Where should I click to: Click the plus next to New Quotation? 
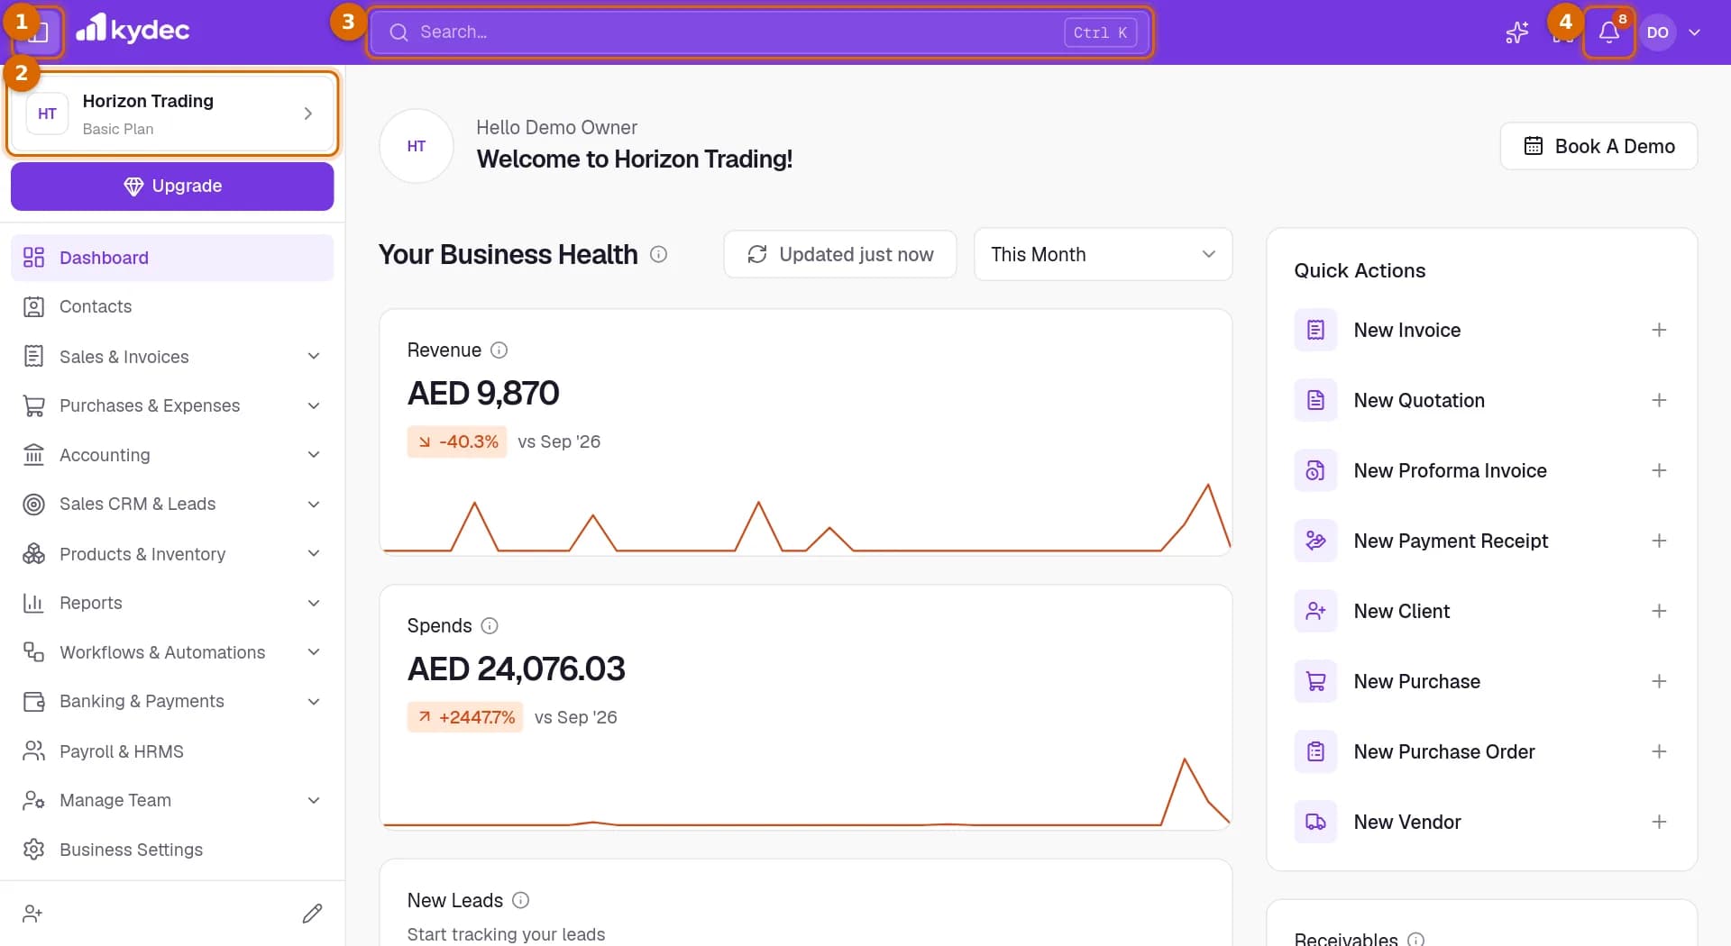pos(1659,400)
